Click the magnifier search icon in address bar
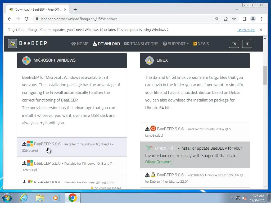Image resolution: width=271 pixels, height=203 pixels. 217,19
